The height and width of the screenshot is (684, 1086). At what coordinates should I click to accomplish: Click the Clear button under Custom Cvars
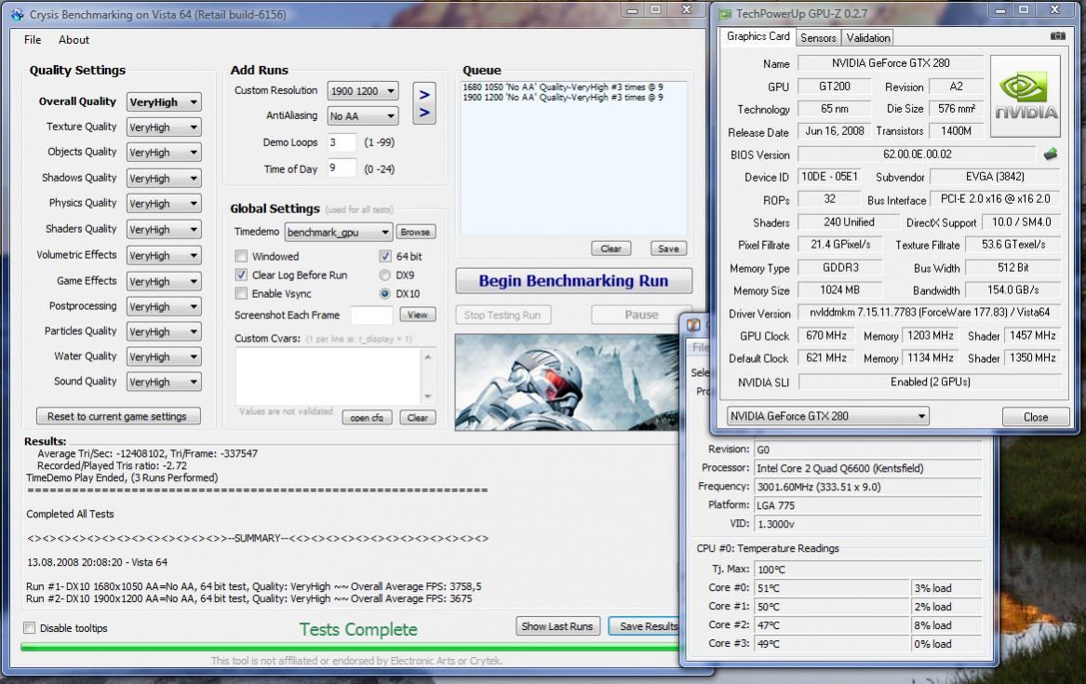point(418,418)
